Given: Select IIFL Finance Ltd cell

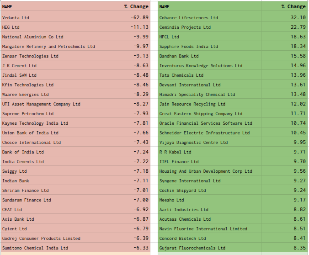Looking at the screenshot, I should pyautogui.click(x=209, y=162).
